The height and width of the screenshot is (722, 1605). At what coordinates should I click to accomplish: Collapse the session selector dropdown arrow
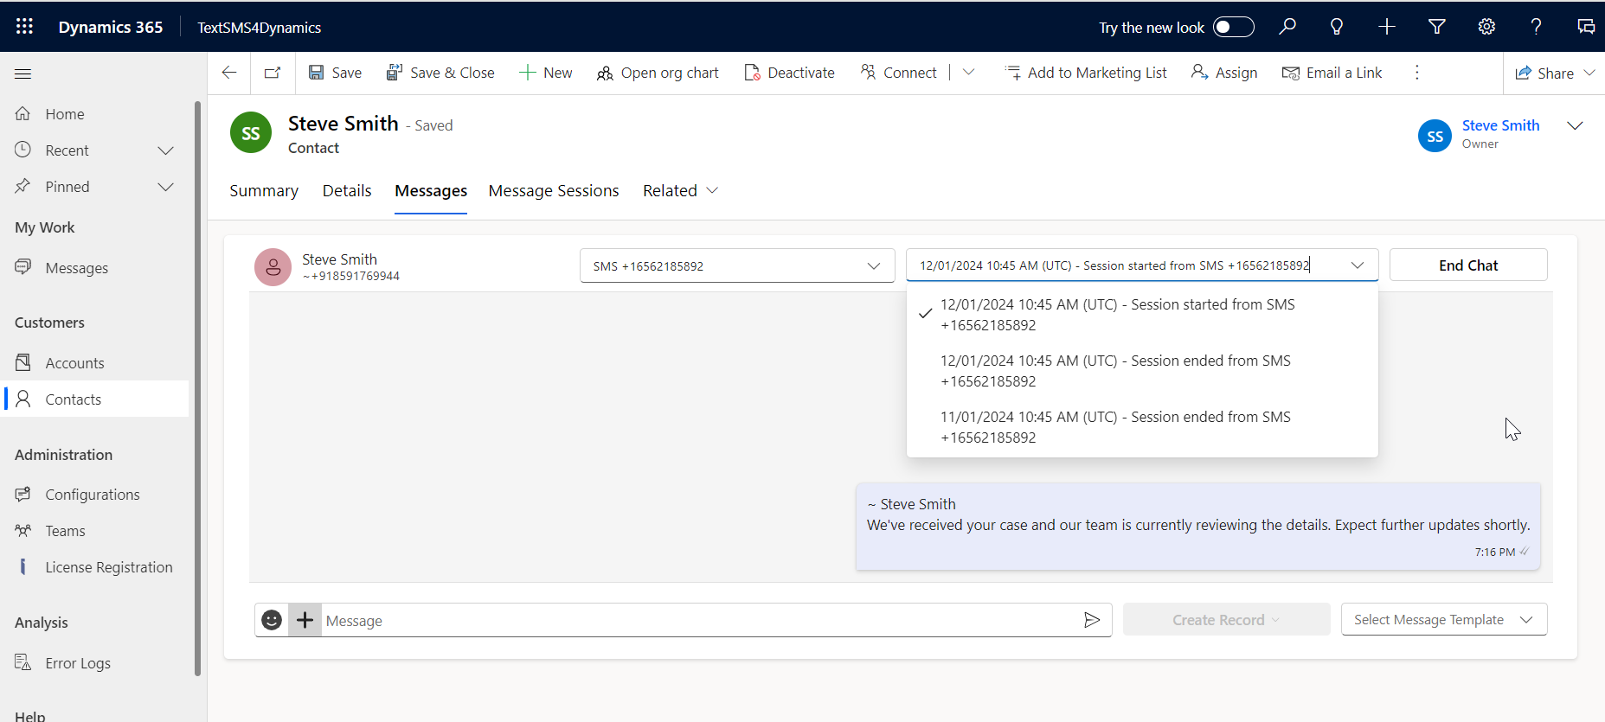click(x=1357, y=265)
